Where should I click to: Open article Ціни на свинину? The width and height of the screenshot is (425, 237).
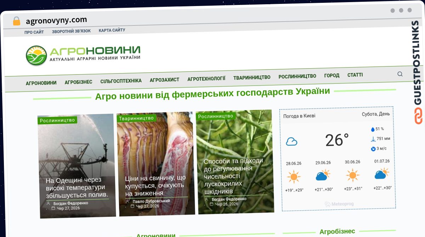point(155,185)
